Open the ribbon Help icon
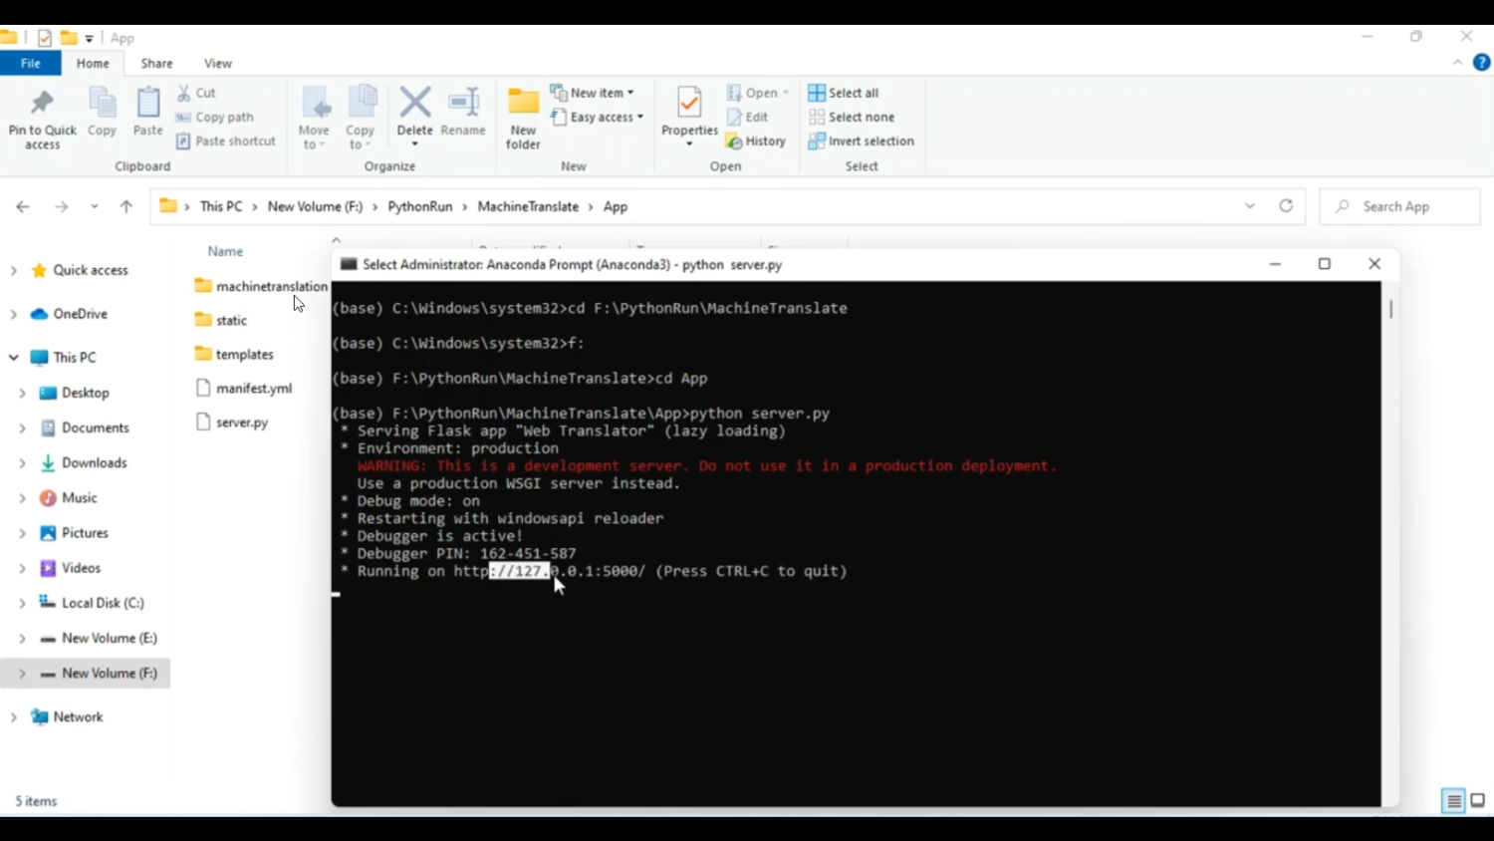 pyautogui.click(x=1481, y=63)
